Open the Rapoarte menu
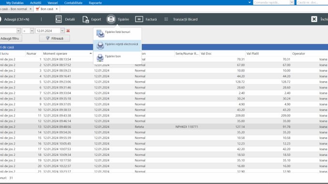 point(95,3)
